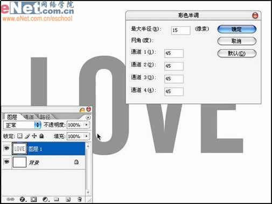Click the 取消 button in the dialog
272x204 pixels.
236,41
